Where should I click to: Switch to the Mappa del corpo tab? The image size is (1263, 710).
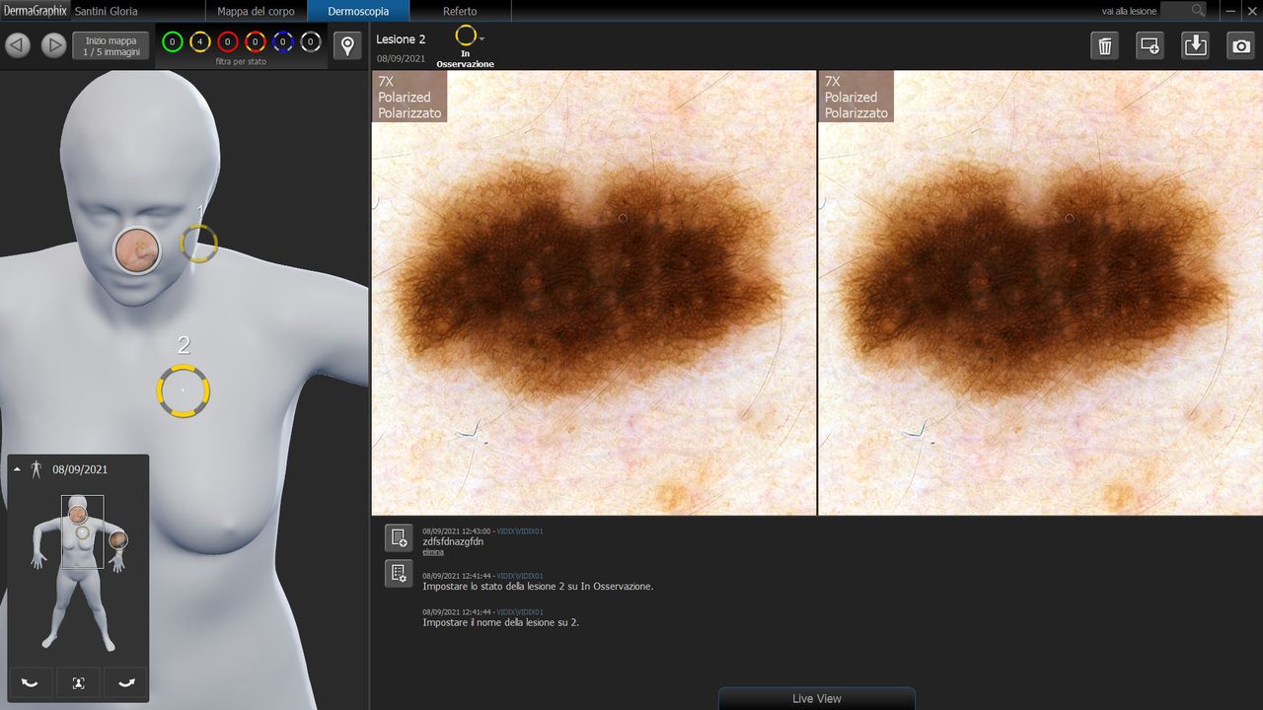pos(254,11)
